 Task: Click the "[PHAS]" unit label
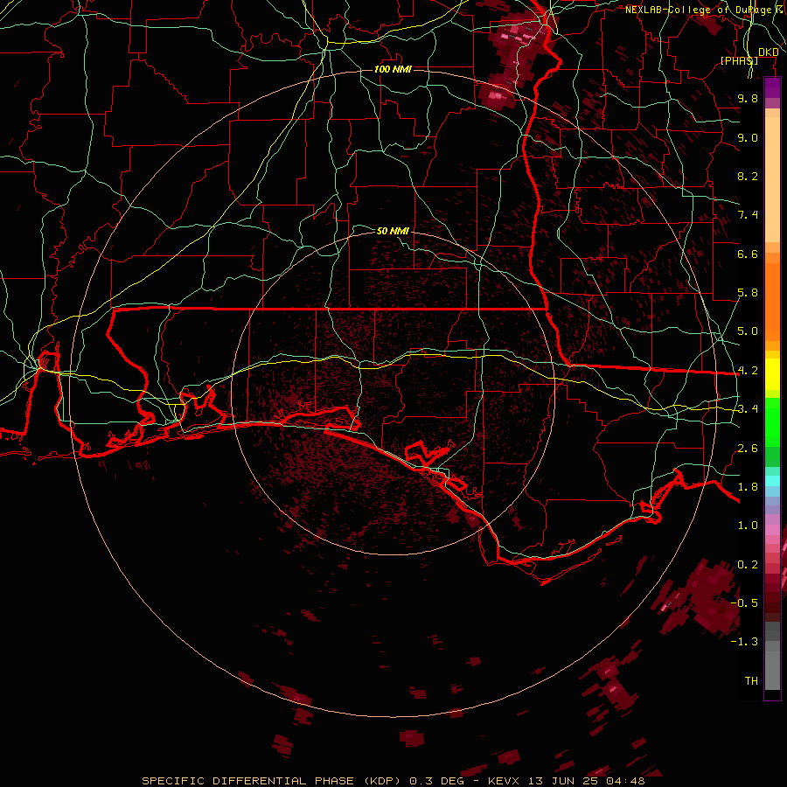coord(739,60)
